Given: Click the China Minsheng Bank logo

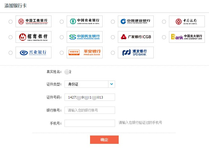Looking at the screenshot, I should [84, 37].
